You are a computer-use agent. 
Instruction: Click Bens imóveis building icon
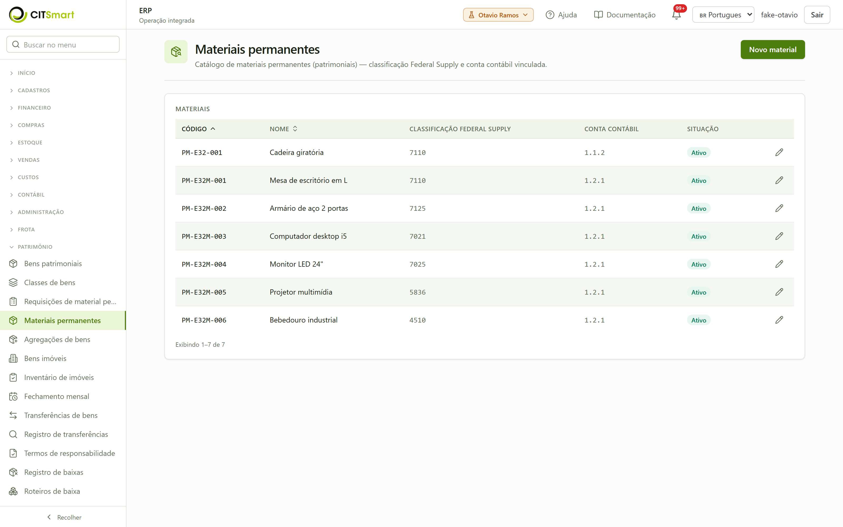click(x=13, y=358)
